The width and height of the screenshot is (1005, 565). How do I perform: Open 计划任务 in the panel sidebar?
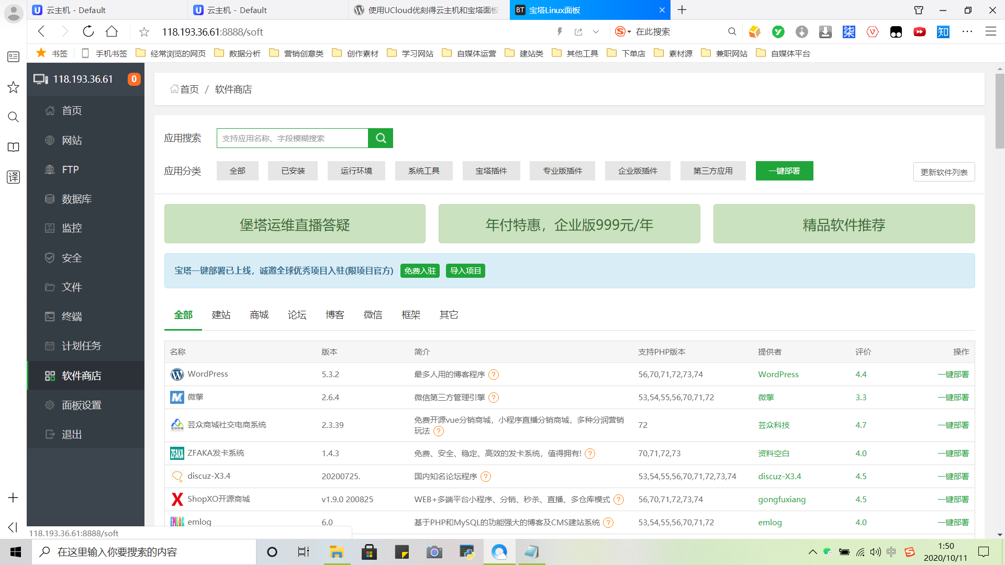click(x=86, y=346)
